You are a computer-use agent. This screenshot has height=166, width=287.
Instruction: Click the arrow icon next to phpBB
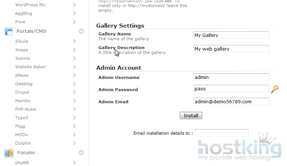pyautogui.click(x=74, y=162)
